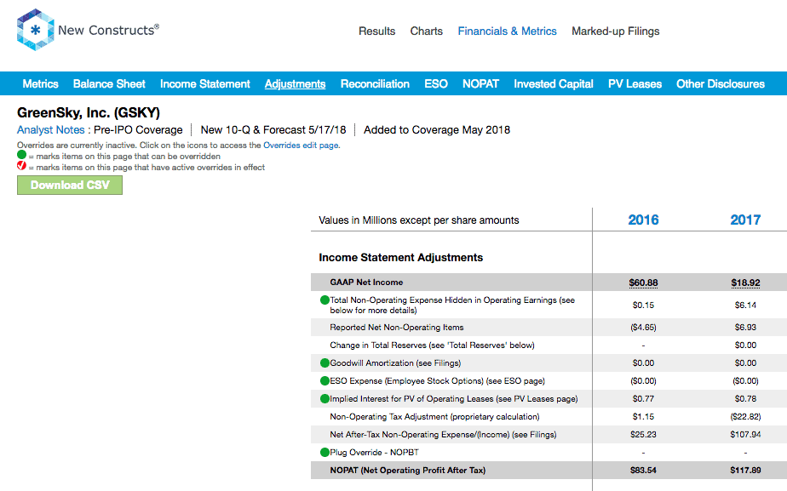
Task: Open the NOPAT tab
Action: [x=480, y=83]
